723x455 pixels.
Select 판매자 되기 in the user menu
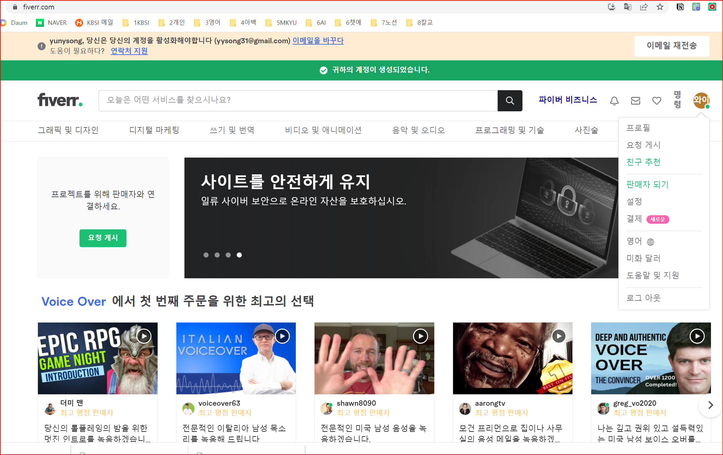648,184
